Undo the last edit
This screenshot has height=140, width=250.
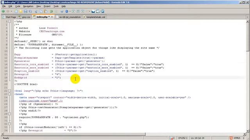pos(51,11)
